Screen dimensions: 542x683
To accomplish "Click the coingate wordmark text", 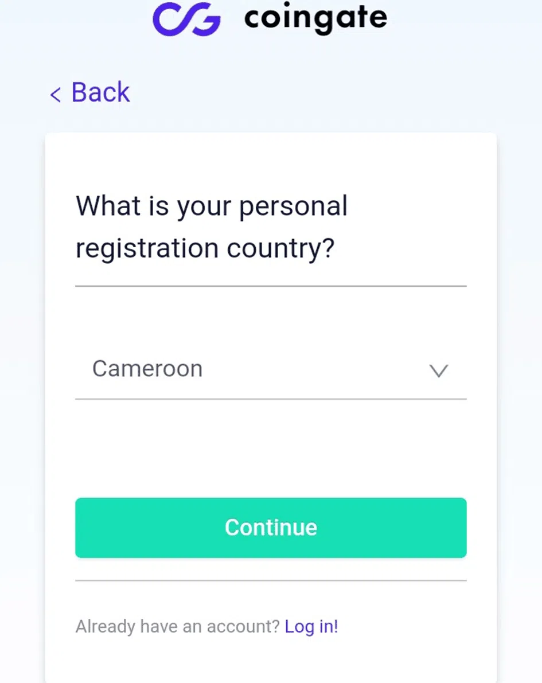I will pyautogui.click(x=315, y=18).
